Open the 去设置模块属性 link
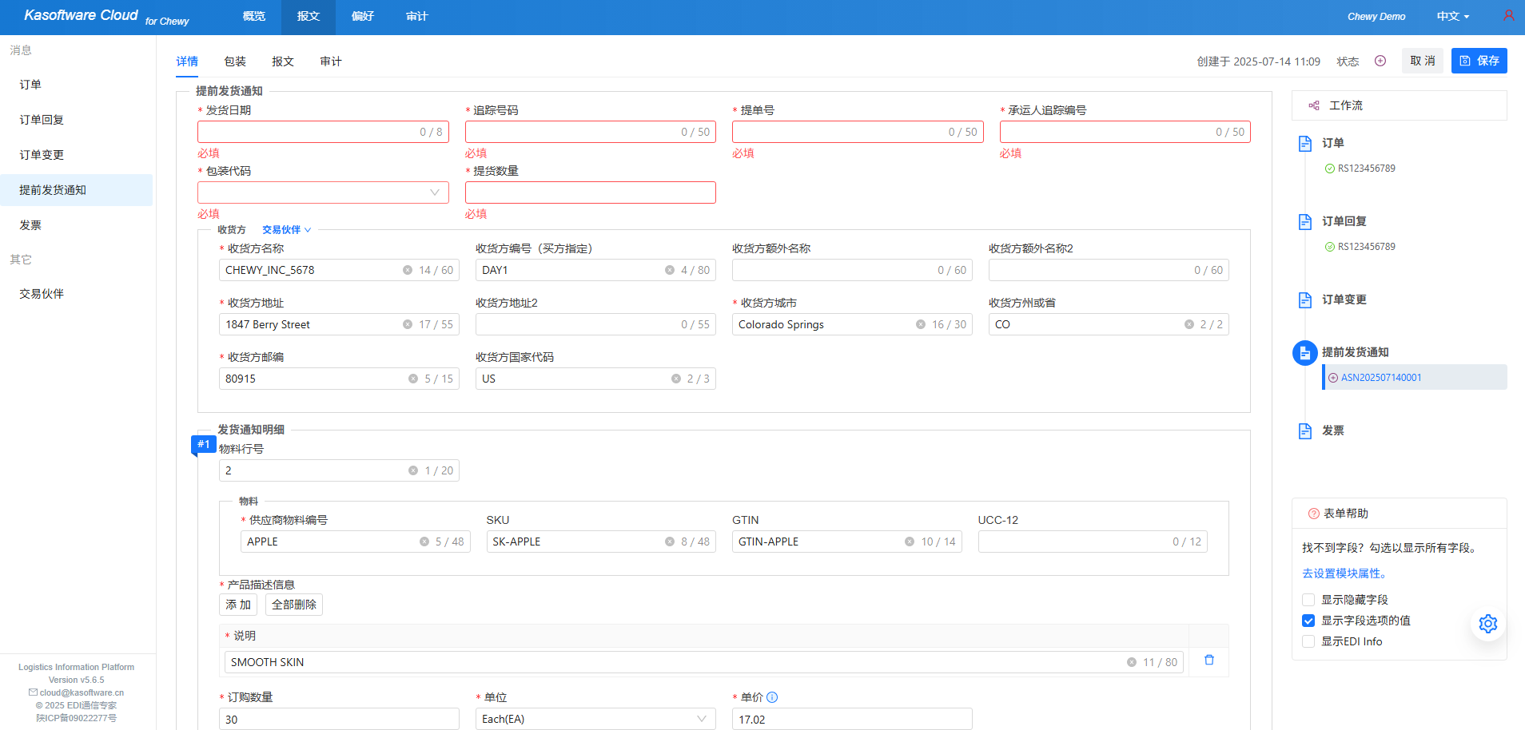The width and height of the screenshot is (1525, 730). click(1345, 573)
